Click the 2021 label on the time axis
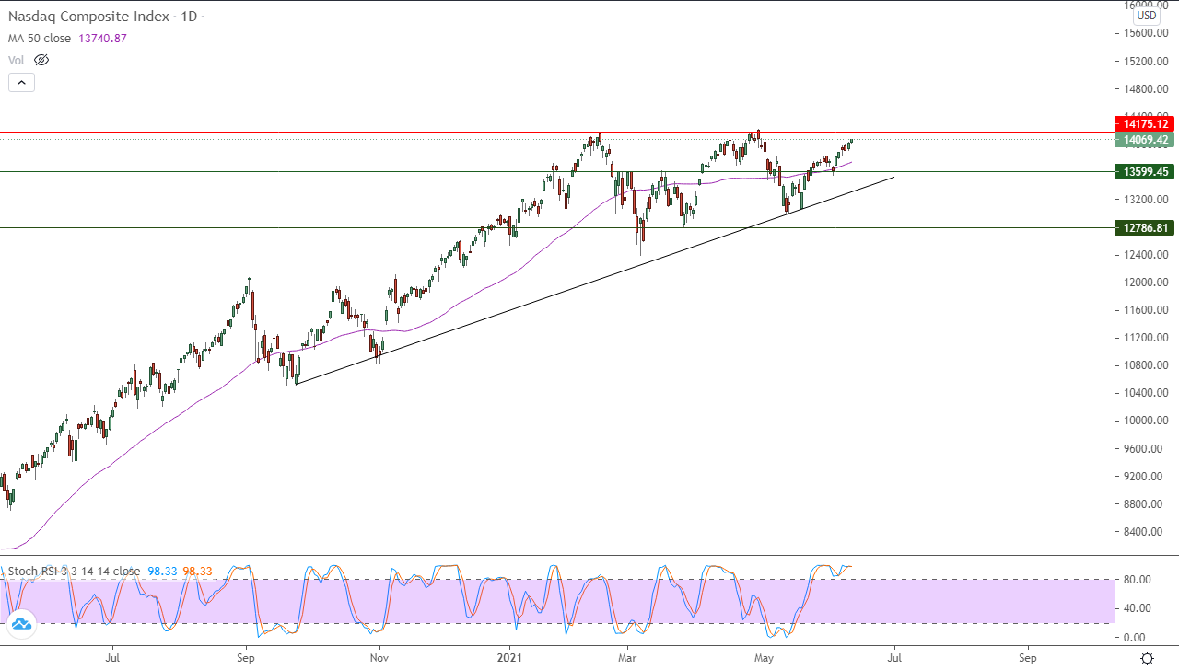Screen dimensions: 1179x670 tap(509, 658)
